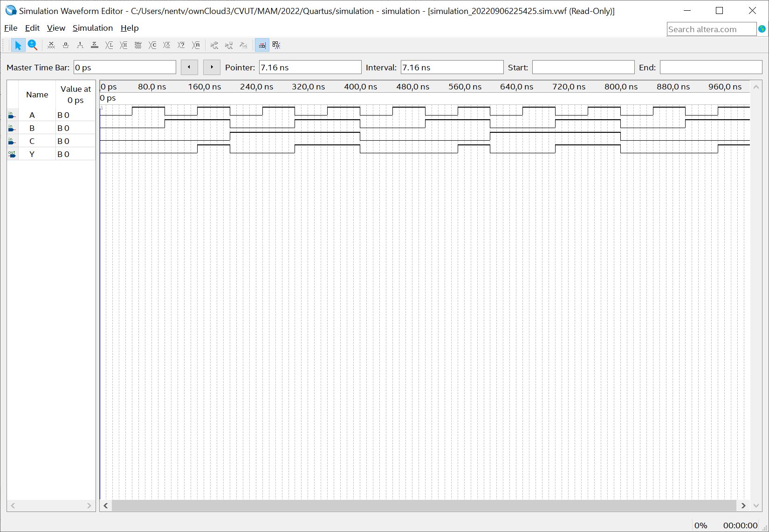Step master time bar to next transition
769x532 pixels.
pyautogui.click(x=212, y=67)
